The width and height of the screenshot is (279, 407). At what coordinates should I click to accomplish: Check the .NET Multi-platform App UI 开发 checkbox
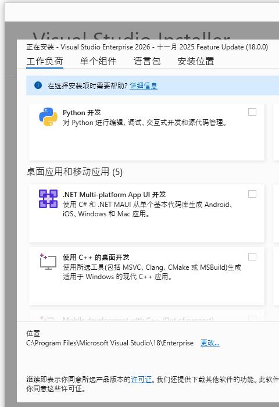[x=252, y=194]
